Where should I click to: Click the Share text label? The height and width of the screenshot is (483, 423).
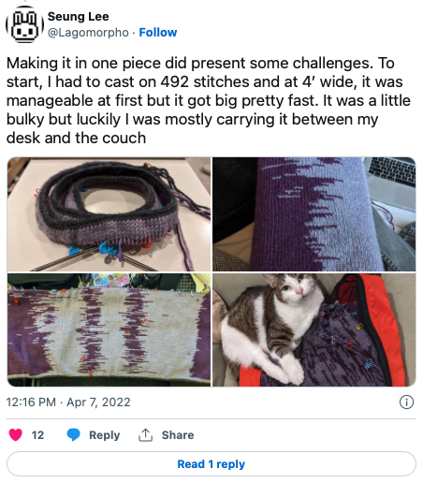pos(178,435)
